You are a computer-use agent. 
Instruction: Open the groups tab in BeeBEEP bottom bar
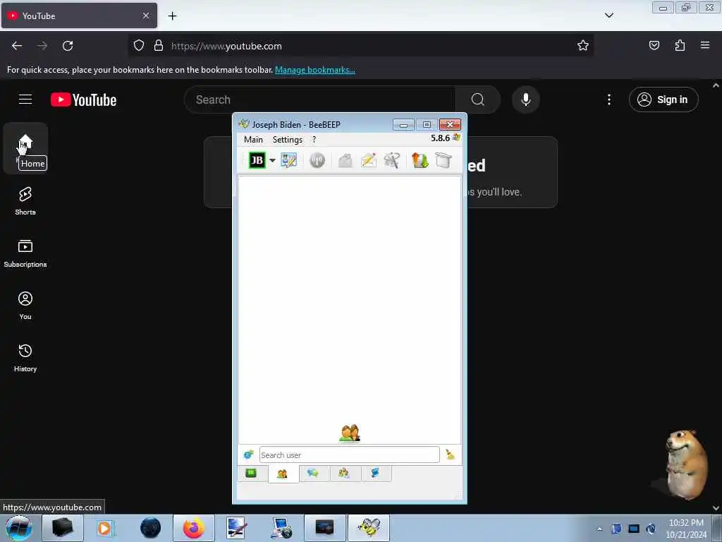pyautogui.click(x=344, y=474)
